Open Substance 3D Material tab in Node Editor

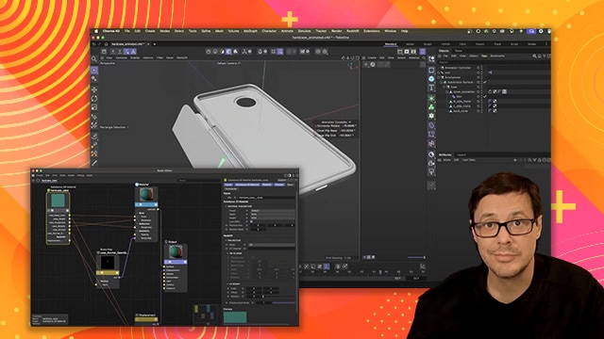(247, 185)
